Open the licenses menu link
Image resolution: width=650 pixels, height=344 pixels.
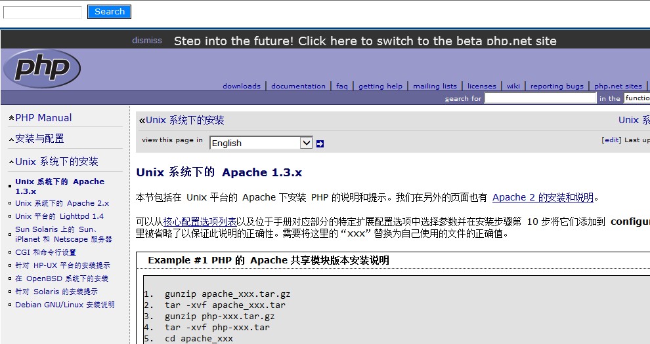click(482, 86)
